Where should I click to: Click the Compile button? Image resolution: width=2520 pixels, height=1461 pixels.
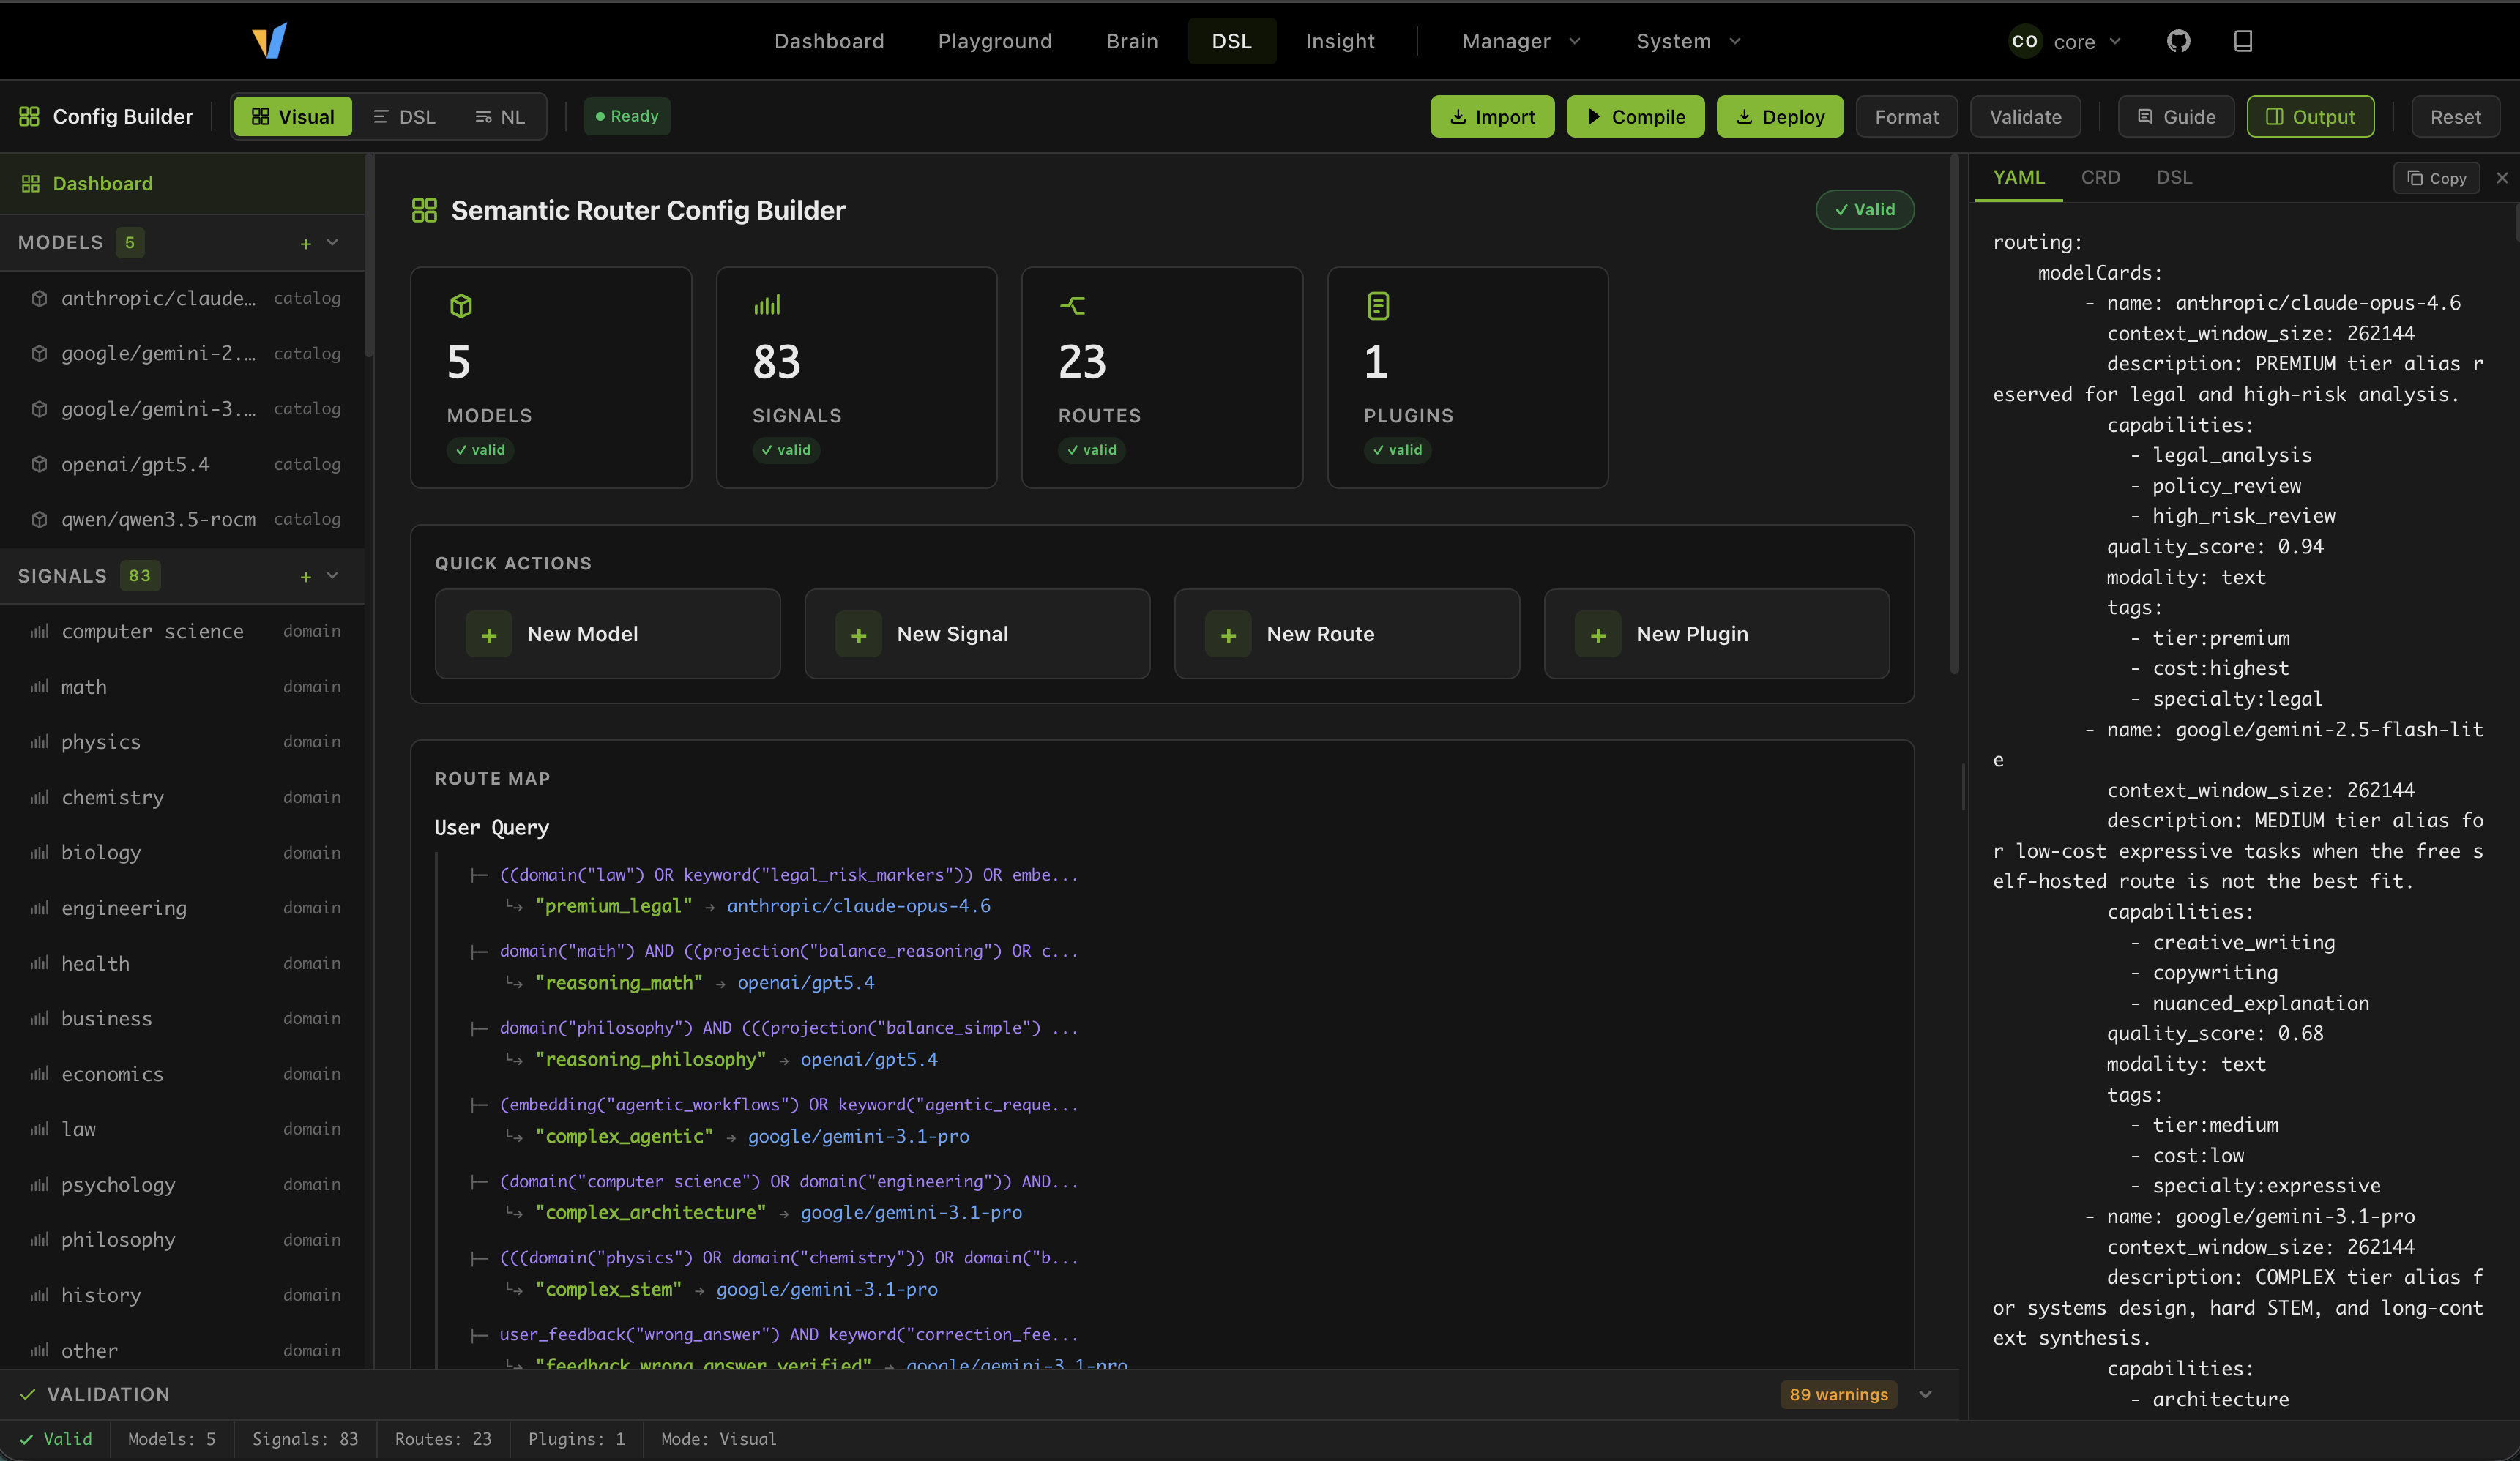1635,117
